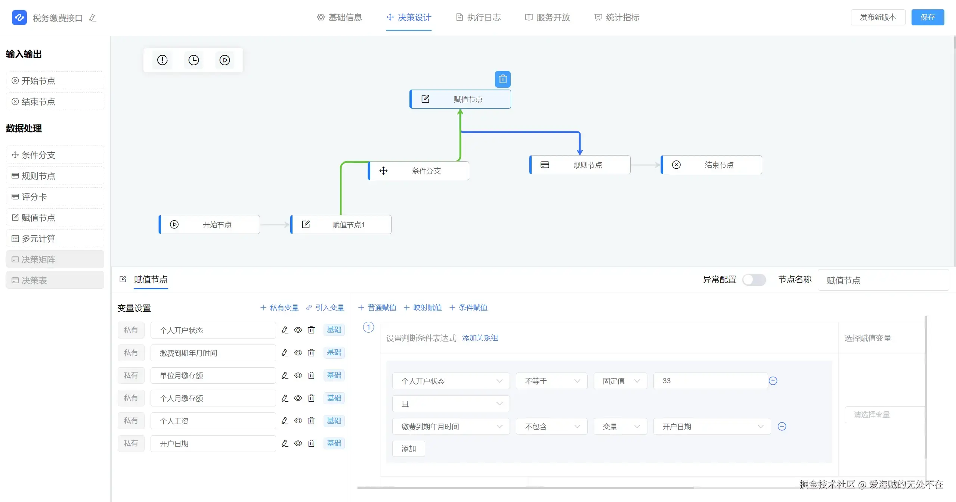The height and width of the screenshot is (502, 956).
Task: Click the play icon in canvas toolbar
Action: pos(225,60)
